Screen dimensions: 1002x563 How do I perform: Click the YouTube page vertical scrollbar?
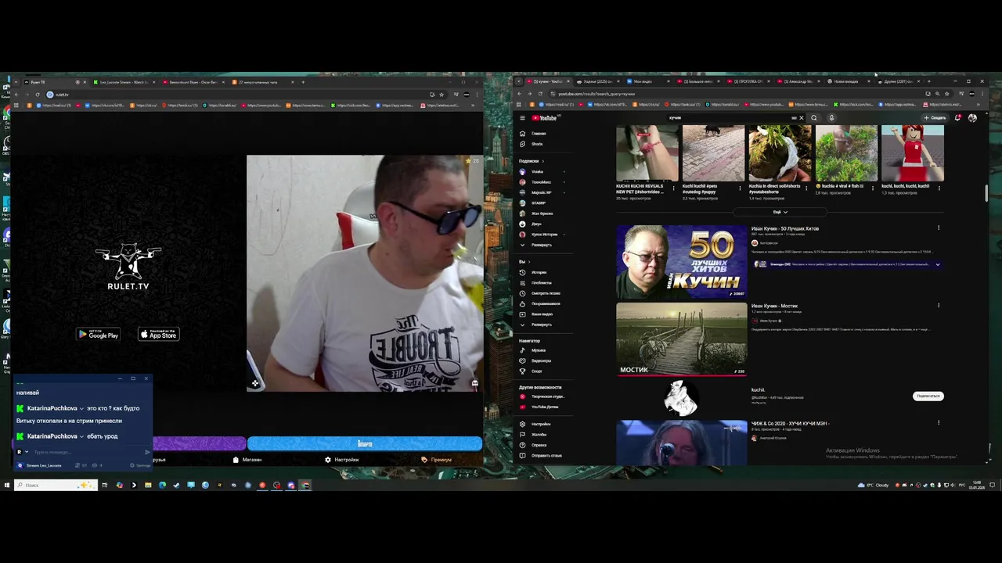click(x=986, y=192)
